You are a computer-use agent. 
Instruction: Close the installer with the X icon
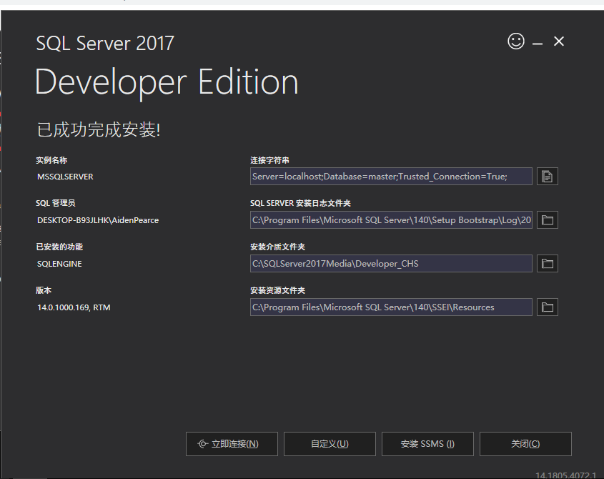pos(559,41)
